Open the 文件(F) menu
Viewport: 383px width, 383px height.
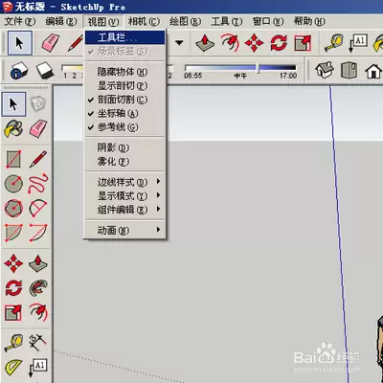(20, 22)
